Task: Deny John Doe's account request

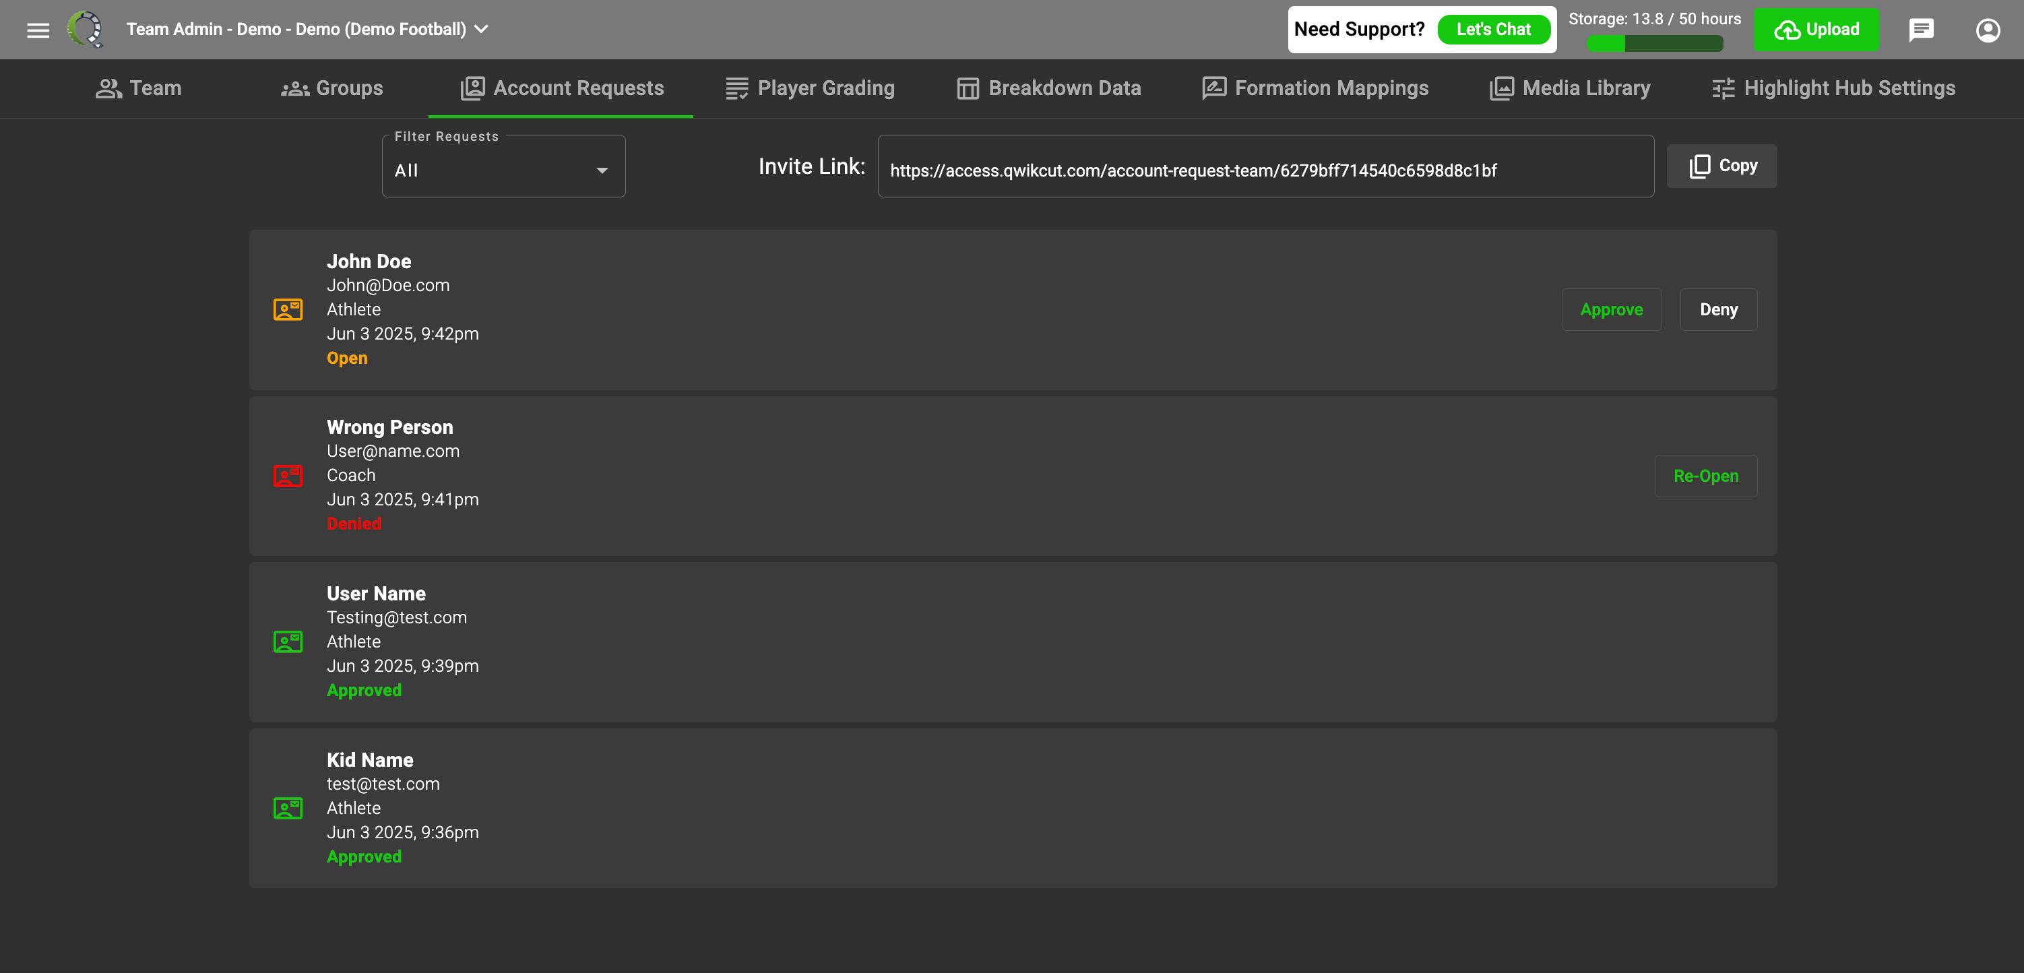Action: tap(1718, 310)
